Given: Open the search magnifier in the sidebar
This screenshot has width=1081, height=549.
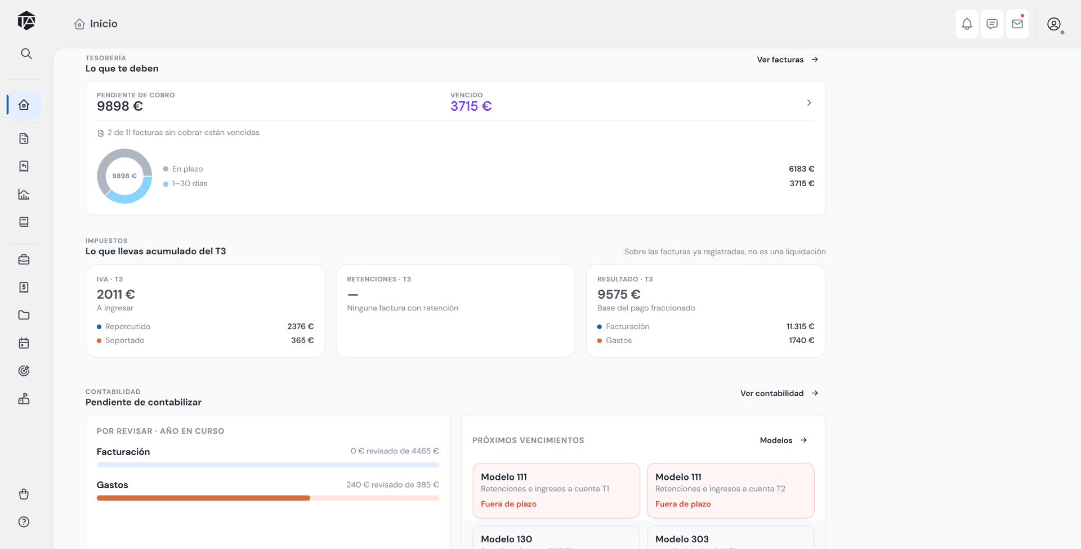Looking at the screenshot, I should [26, 53].
